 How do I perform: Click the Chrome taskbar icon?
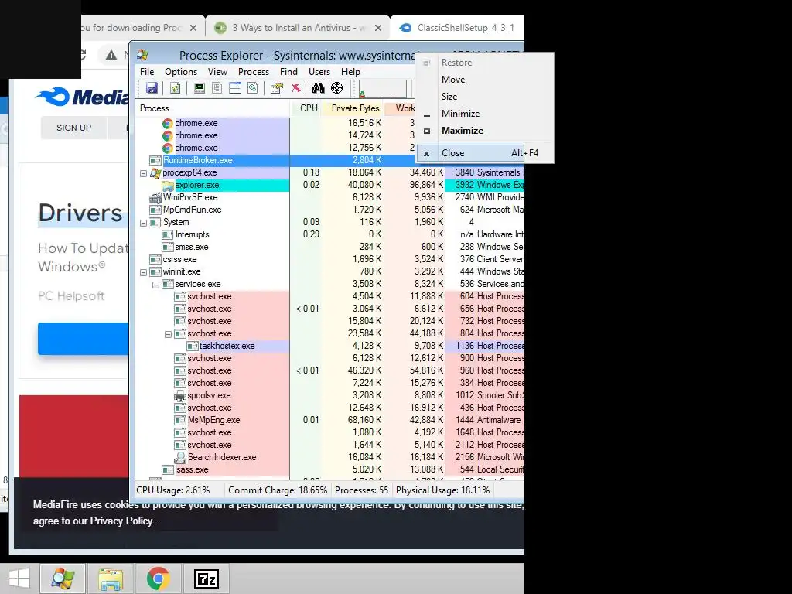158,579
